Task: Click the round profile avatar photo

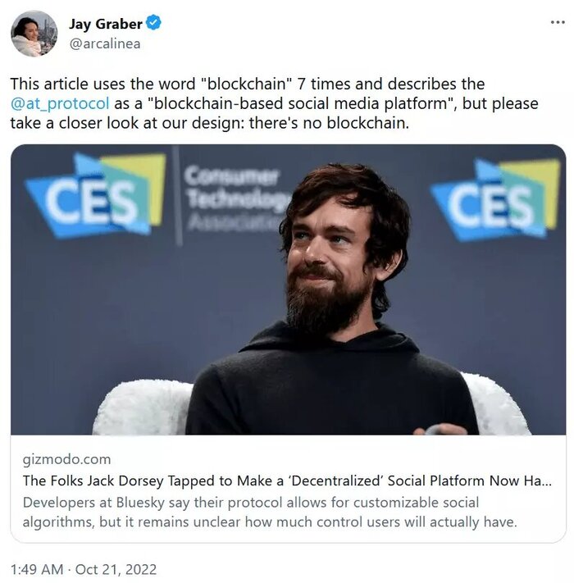Action: coord(34,34)
